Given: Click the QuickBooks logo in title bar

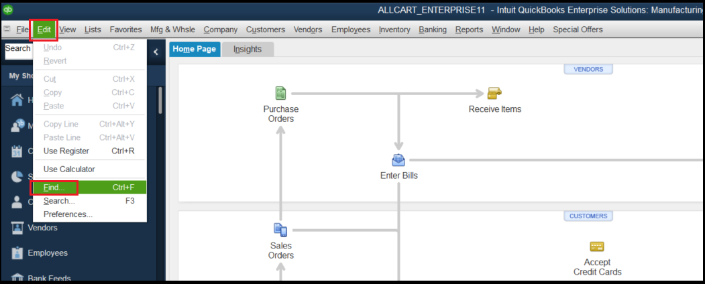Looking at the screenshot, I should (x=8, y=9).
